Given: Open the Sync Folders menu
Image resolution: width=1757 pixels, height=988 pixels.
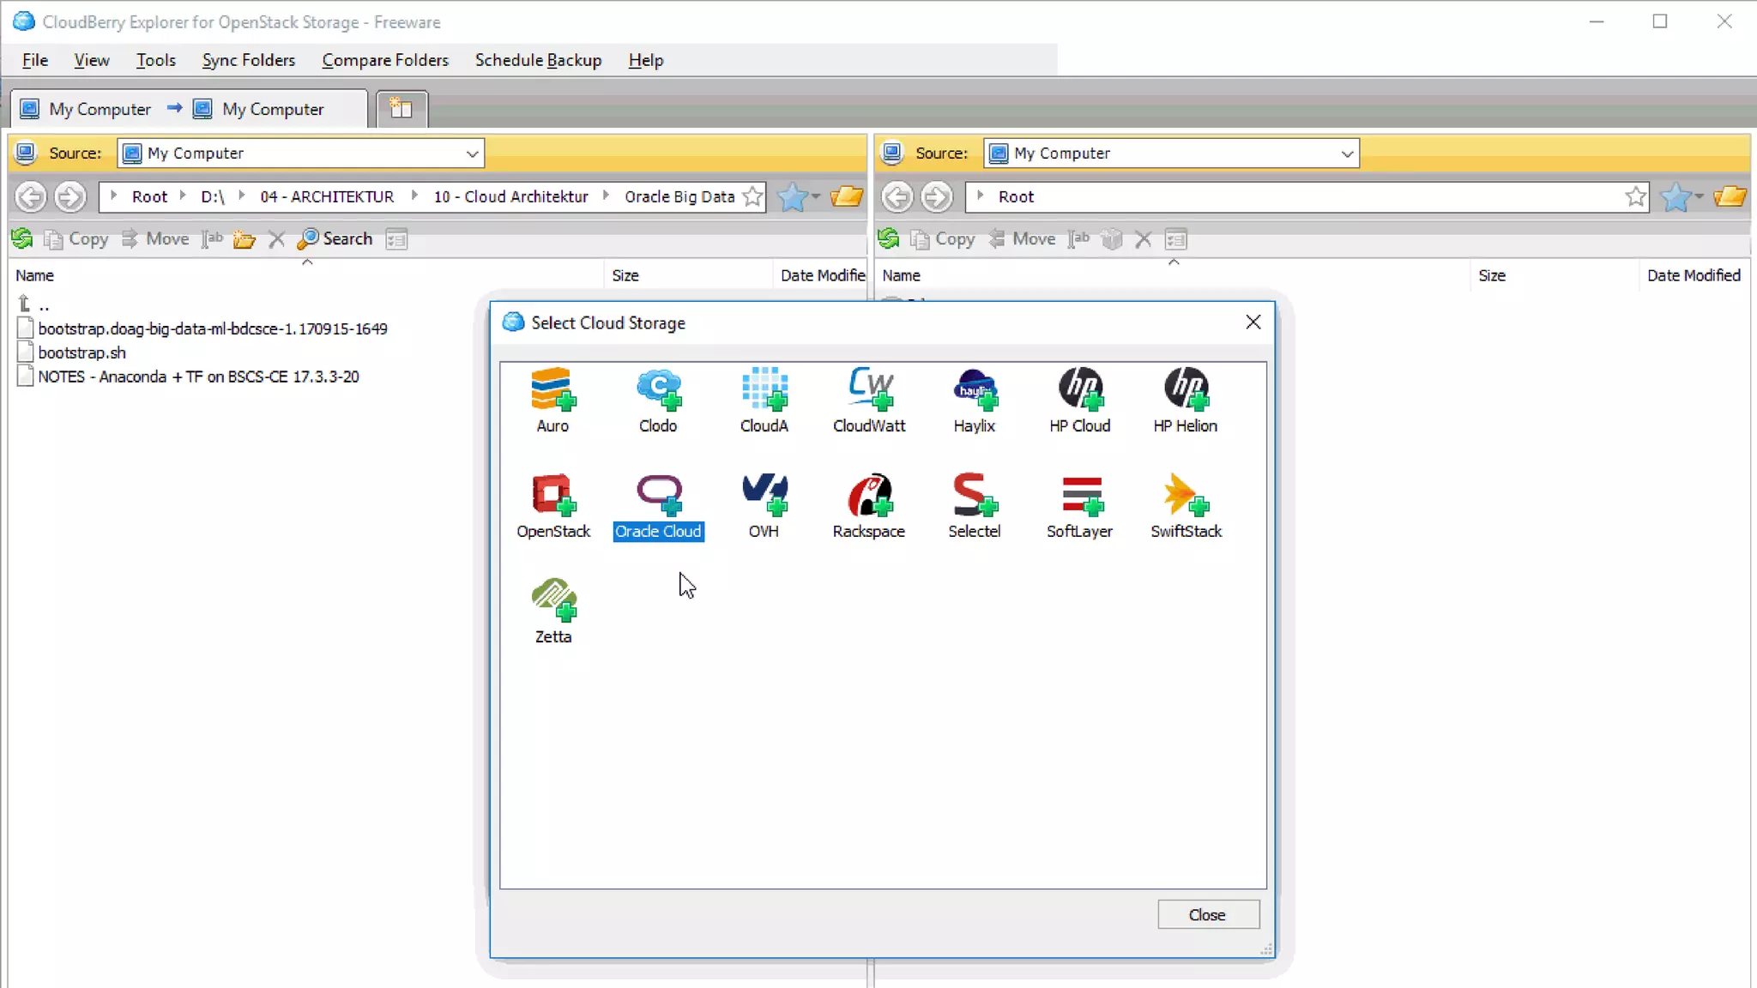Looking at the screenshot, I should [249, 60].
